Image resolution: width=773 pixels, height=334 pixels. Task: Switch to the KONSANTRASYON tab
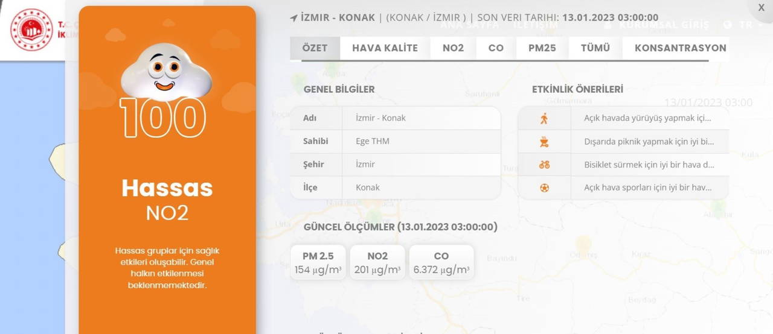point(680,48)
